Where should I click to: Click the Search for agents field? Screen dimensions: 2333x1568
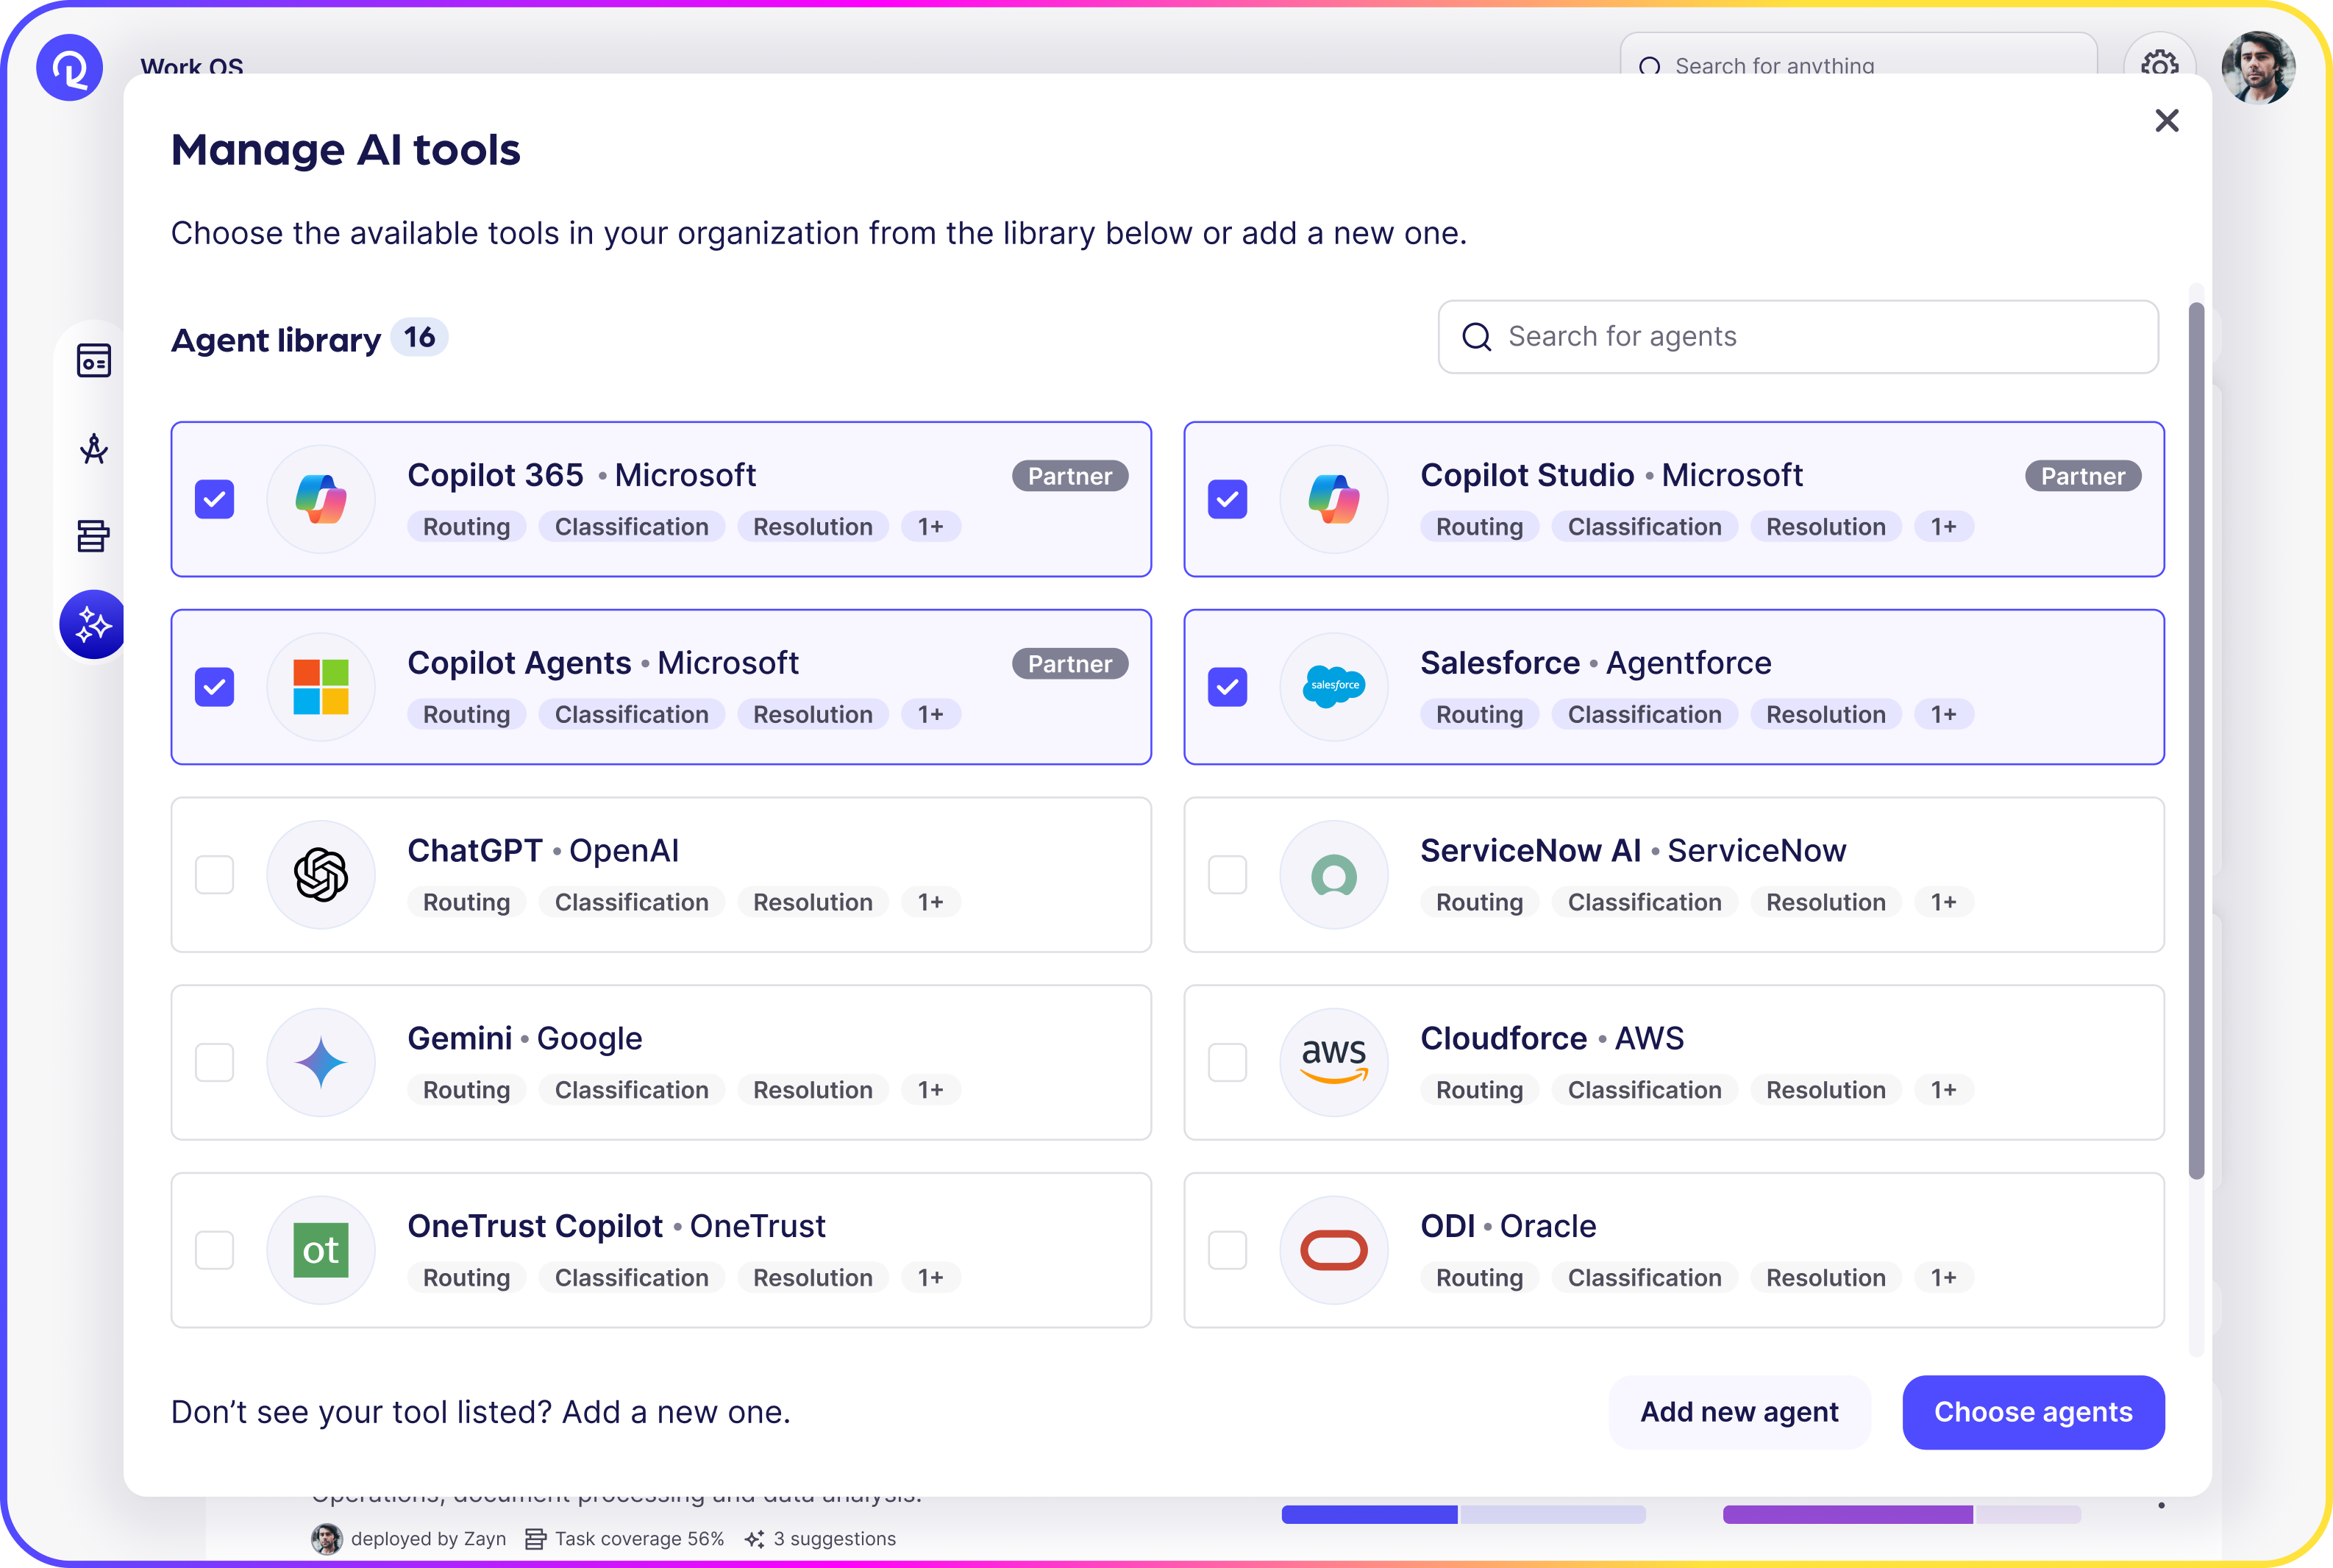pos(1798,337)
